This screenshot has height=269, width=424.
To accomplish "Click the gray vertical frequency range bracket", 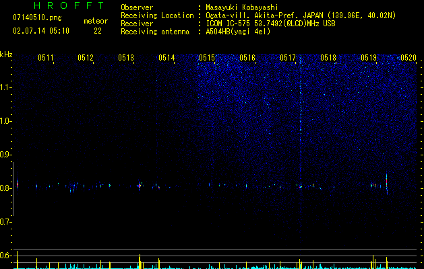I will click(13, 189).
